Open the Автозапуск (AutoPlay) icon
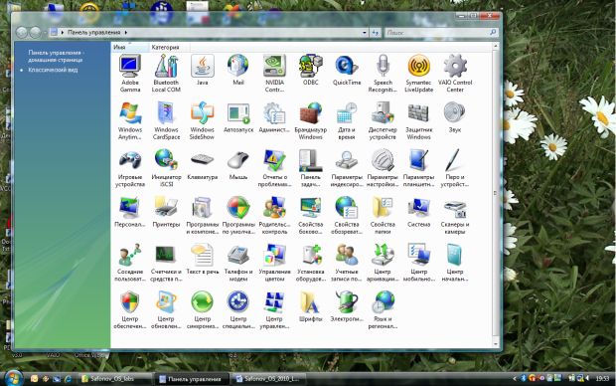This screenshot has height=386, width=616. click(238, 117)
